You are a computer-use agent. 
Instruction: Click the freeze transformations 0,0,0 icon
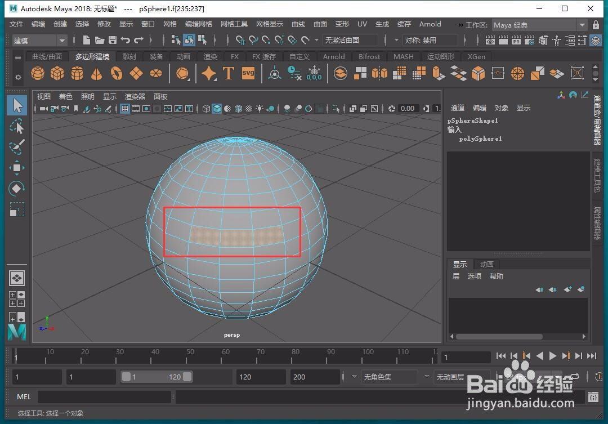pos(314,73)
